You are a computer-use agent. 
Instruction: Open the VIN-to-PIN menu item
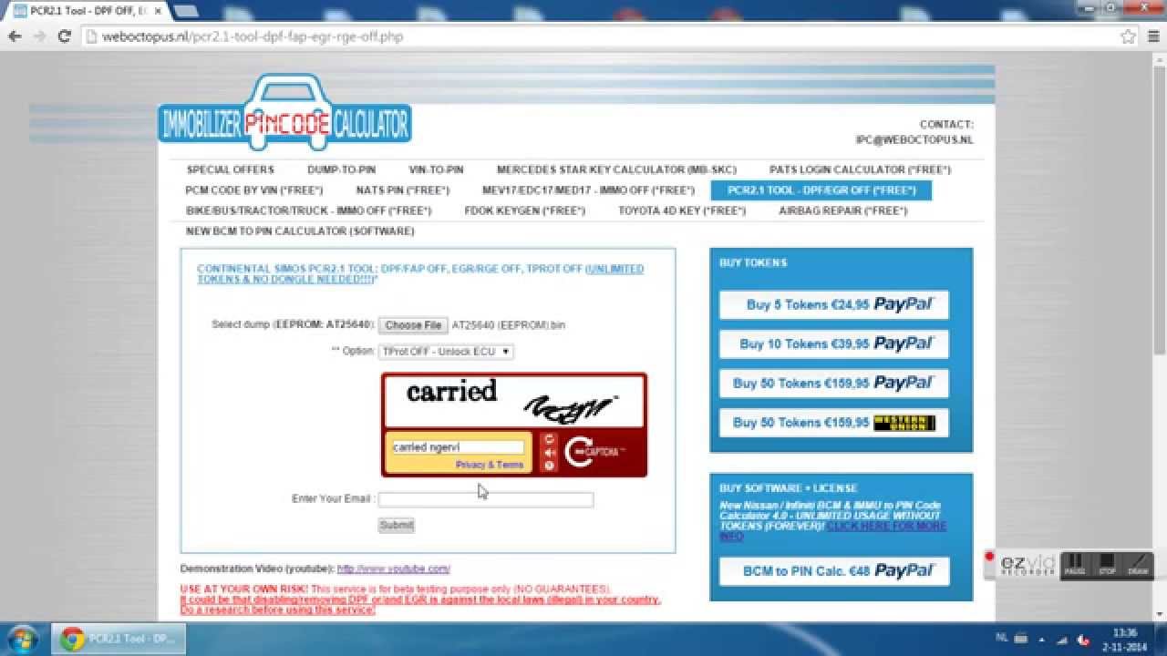coord(436,169)
